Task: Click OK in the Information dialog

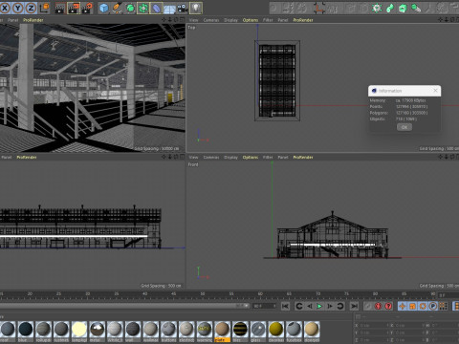Action: [404, 127]
